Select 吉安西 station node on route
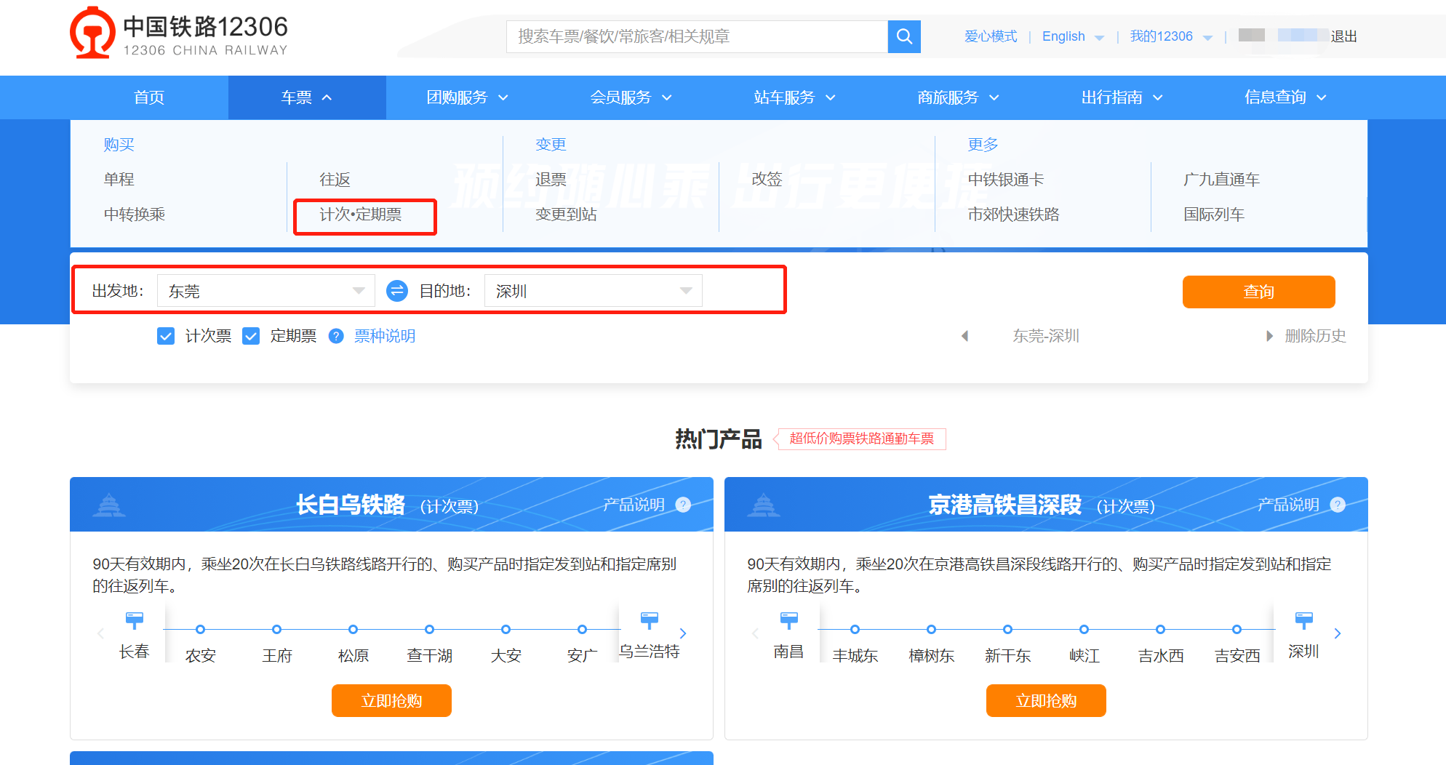Viewport: 1446px width, 765px height. [x=1237, y=629]
